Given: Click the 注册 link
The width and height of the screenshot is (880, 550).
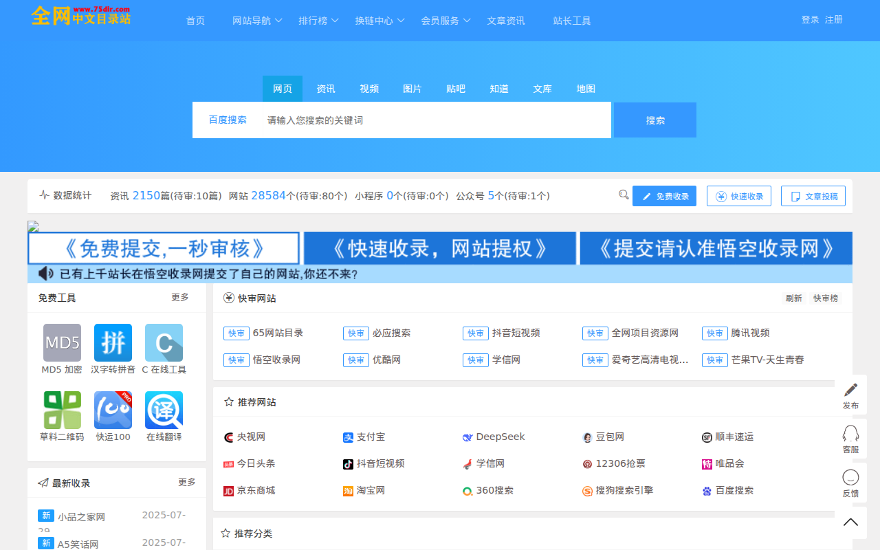Looking at the screenshot, I should [x=834, y=20].
